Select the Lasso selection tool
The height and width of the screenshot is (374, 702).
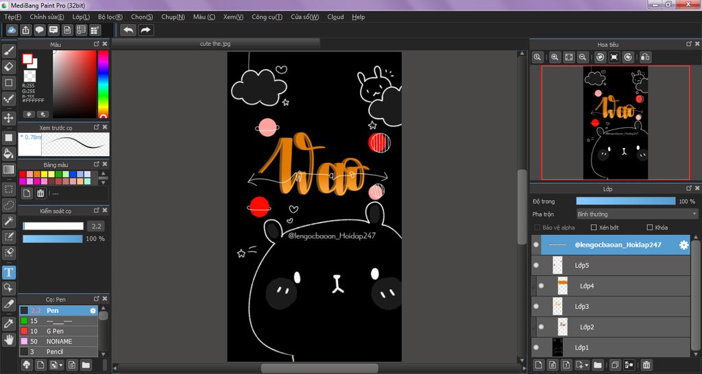pos(8,205)
